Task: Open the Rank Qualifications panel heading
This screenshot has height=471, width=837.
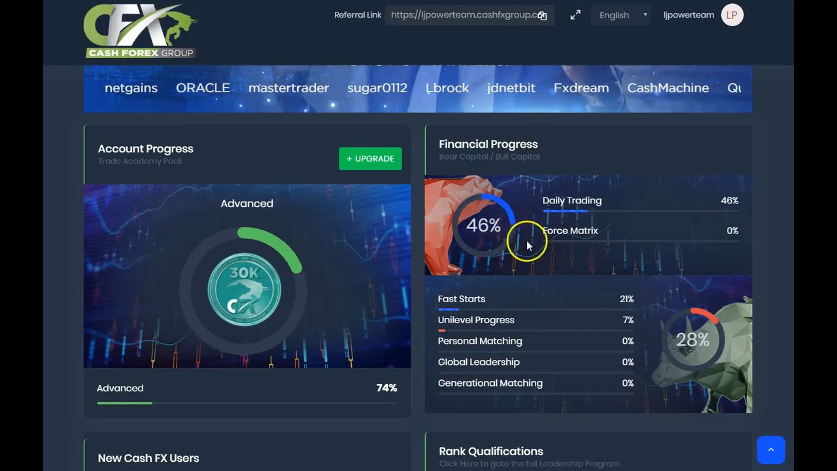Action: point(491,451)
